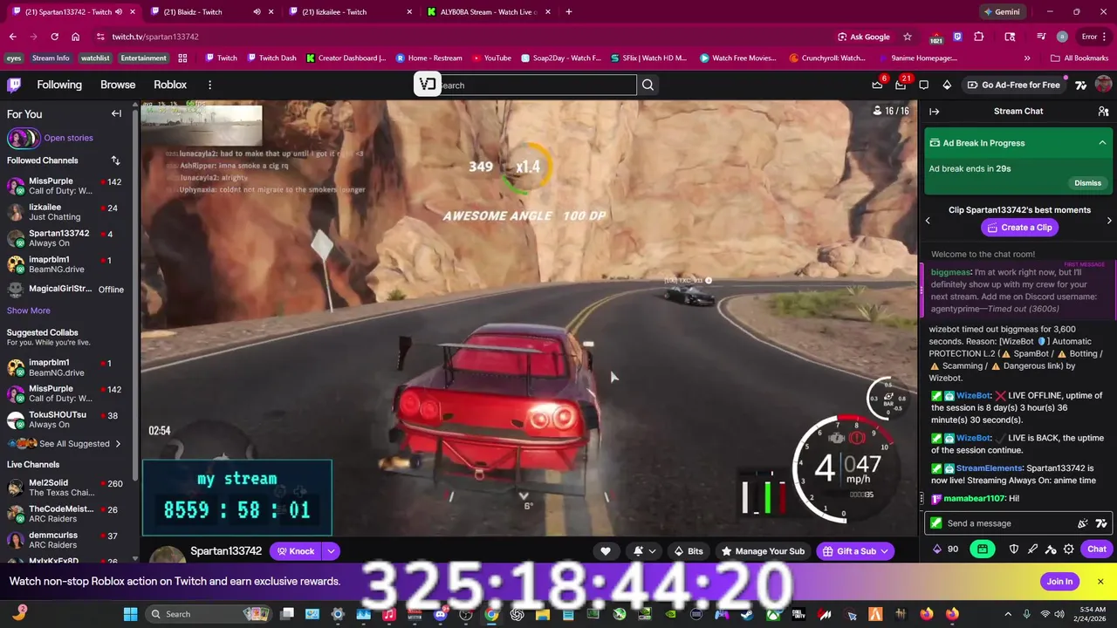Show hidden system tray icons
This screenshot has height=628, width=1117.
click(1008, 614)
